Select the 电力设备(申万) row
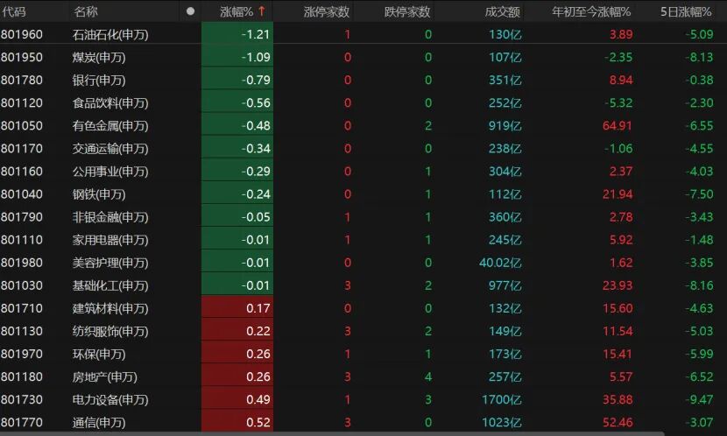 [109, 399]
